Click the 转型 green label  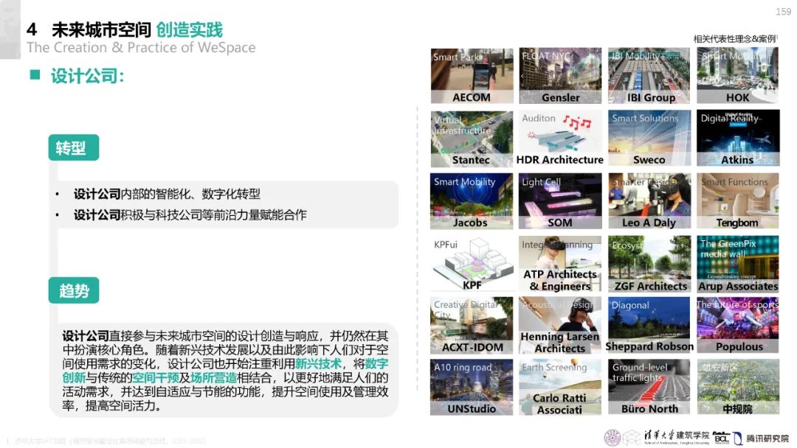[x=74, y=147]
